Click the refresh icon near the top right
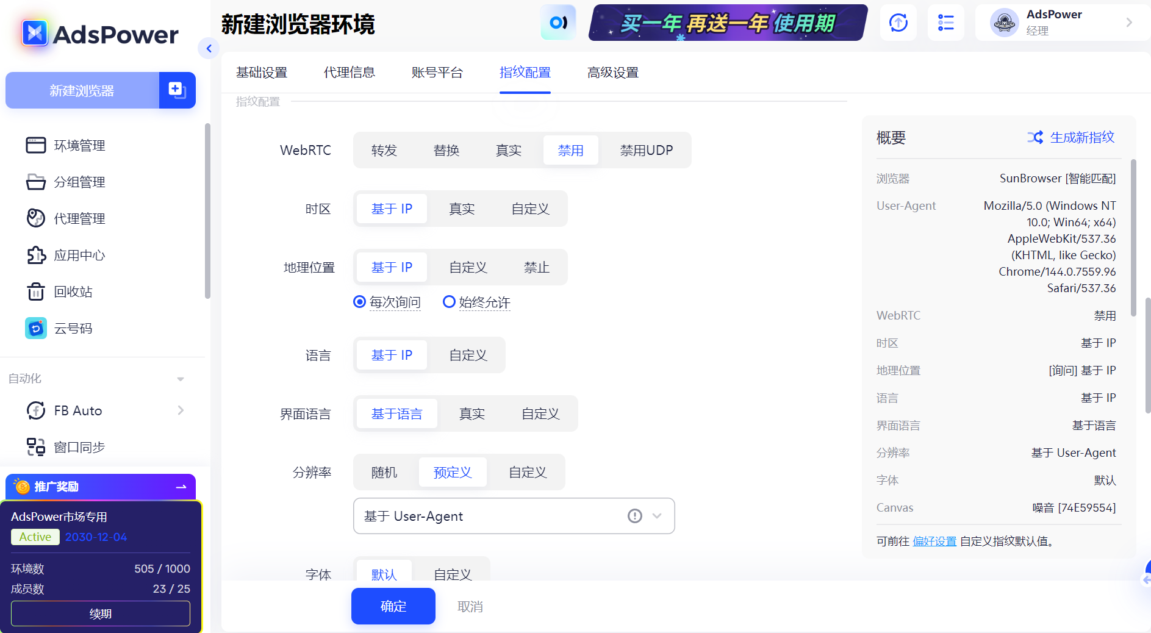Image resolution: width=1151 pixels, height=633 pixels. coord(898,23)
